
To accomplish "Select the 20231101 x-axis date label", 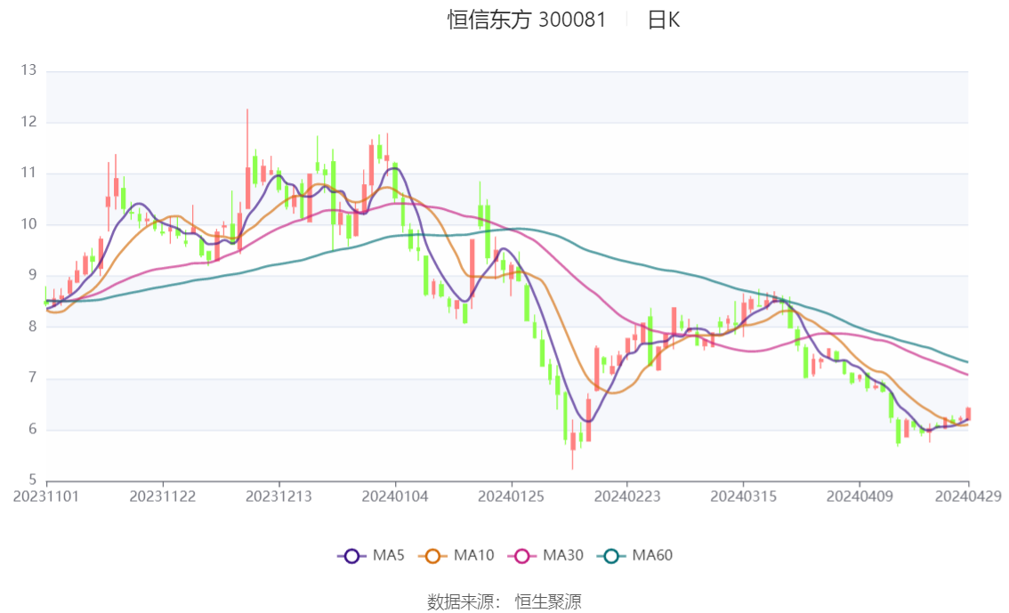I will pyautogui.click(x=46, y=496).
